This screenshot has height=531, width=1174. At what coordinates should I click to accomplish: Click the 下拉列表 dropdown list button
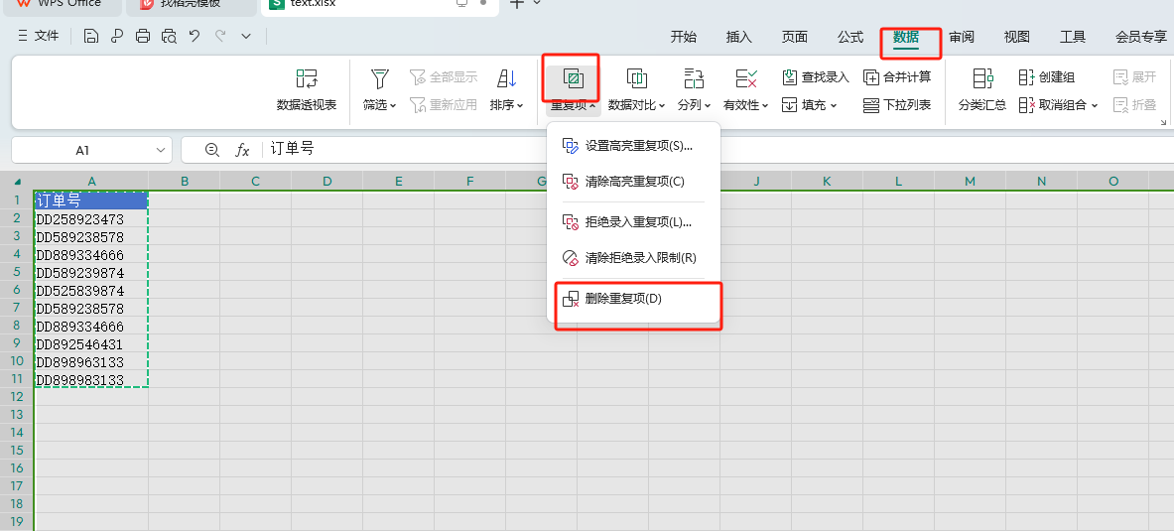click(x=897, y=105)
